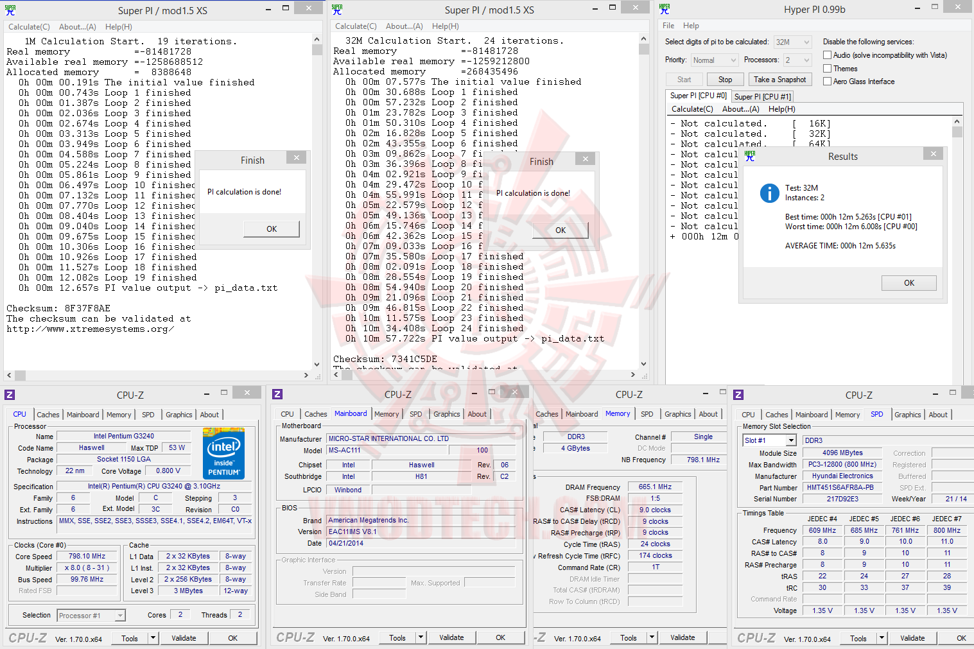Click the Mainboard CPU-Z window Z icon

tap(277, 394)
